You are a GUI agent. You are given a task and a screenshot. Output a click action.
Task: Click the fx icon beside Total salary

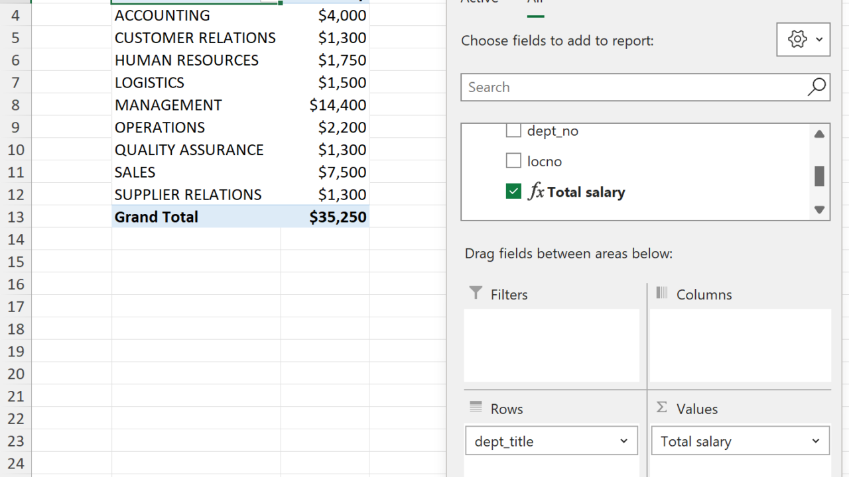point(536,192)
